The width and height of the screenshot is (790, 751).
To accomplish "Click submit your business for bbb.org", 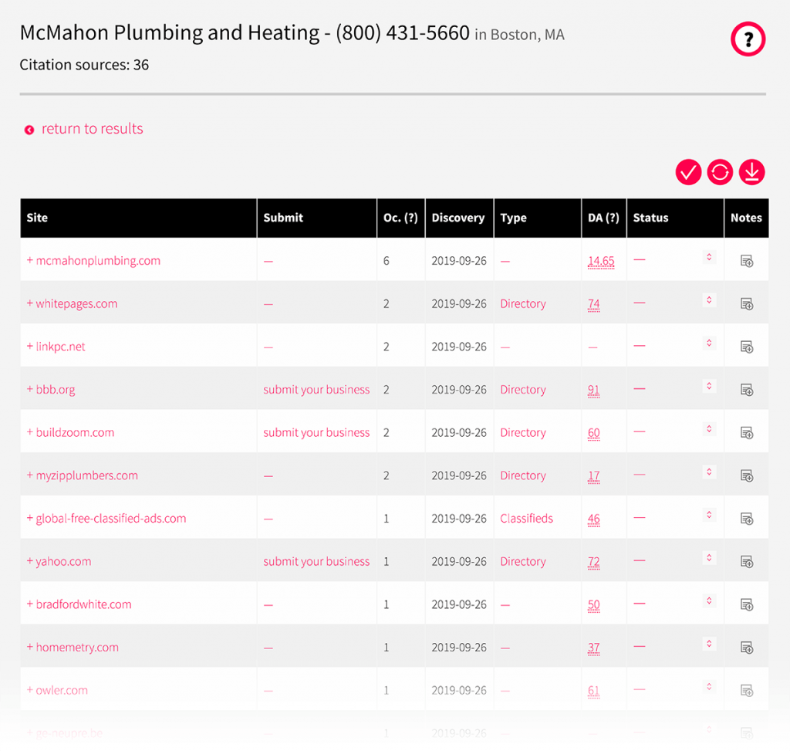I will click(316, 390).
